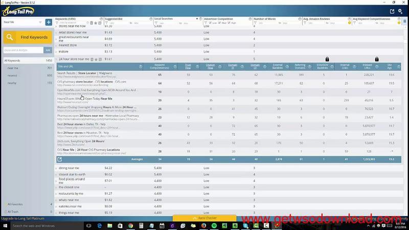Open Google Chrome from the taskbar
The height and width of the screenshot is (230, 409).
[130, 226]
